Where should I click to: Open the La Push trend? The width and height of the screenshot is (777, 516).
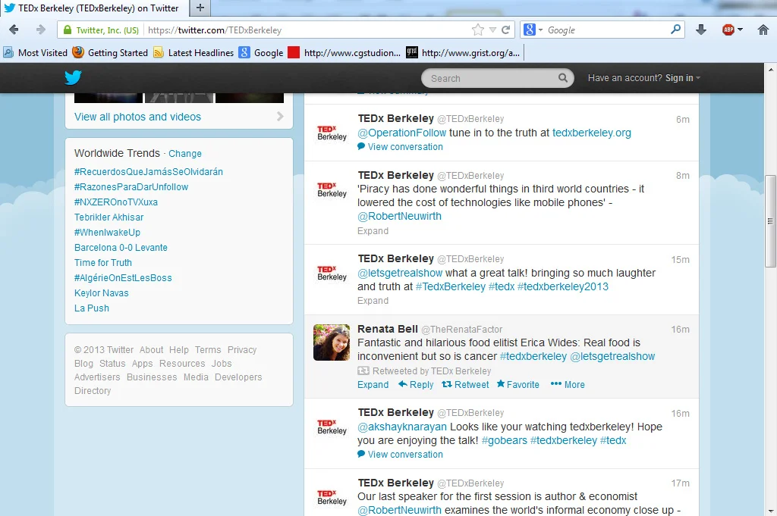pos(92,308)
